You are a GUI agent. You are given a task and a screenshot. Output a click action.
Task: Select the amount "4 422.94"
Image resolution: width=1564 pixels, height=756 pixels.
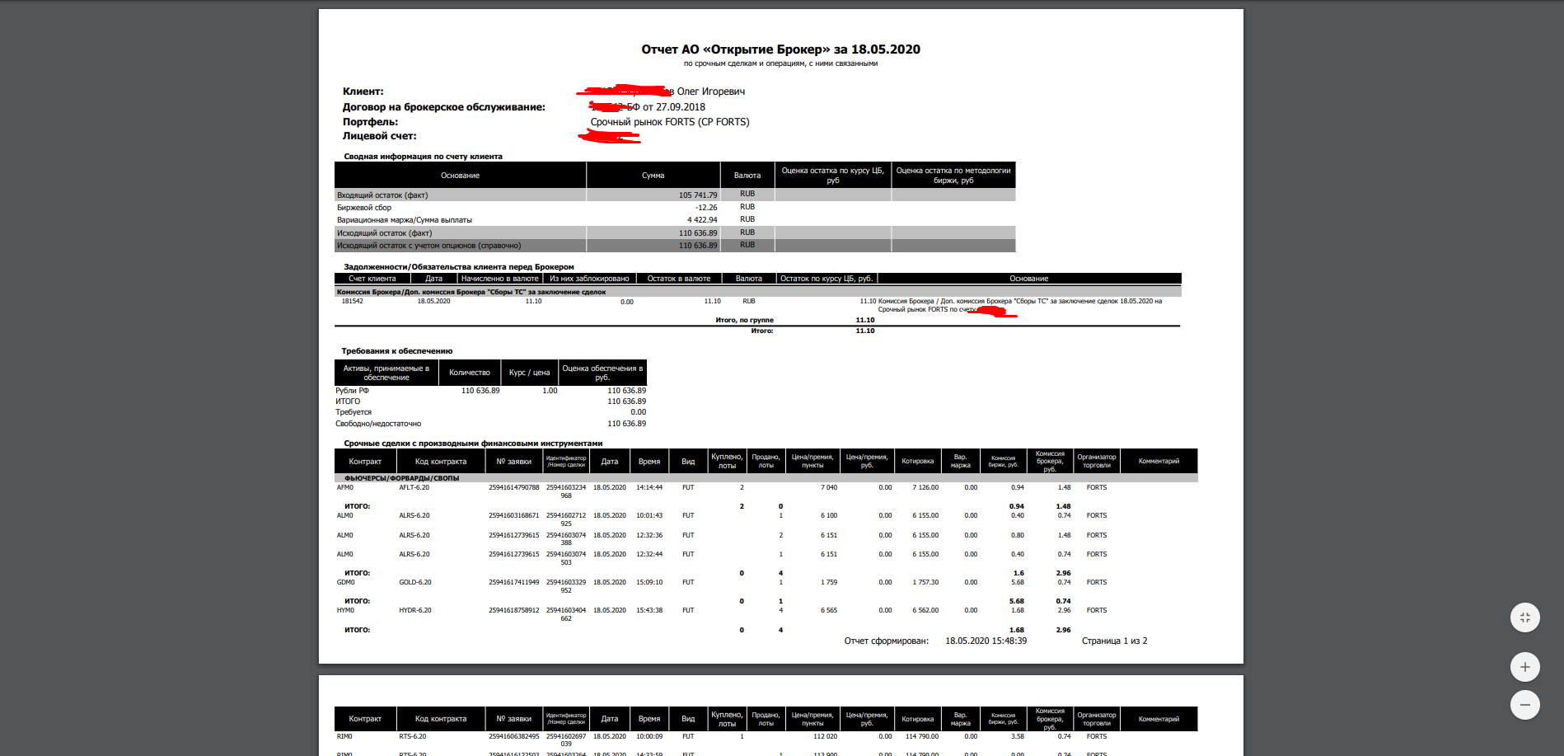pyautogui.click(x=702, y=220)
